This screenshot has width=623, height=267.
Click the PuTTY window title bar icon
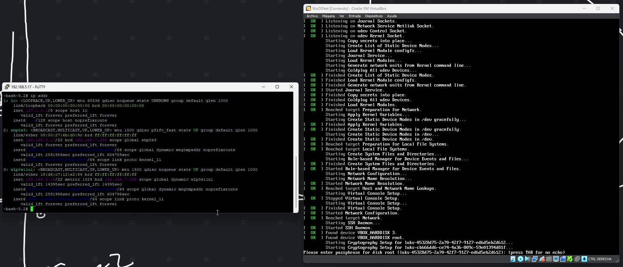(7, 87)
